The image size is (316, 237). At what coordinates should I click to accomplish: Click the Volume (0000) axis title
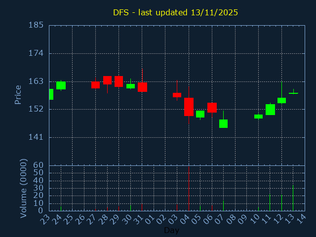(23, 188)
